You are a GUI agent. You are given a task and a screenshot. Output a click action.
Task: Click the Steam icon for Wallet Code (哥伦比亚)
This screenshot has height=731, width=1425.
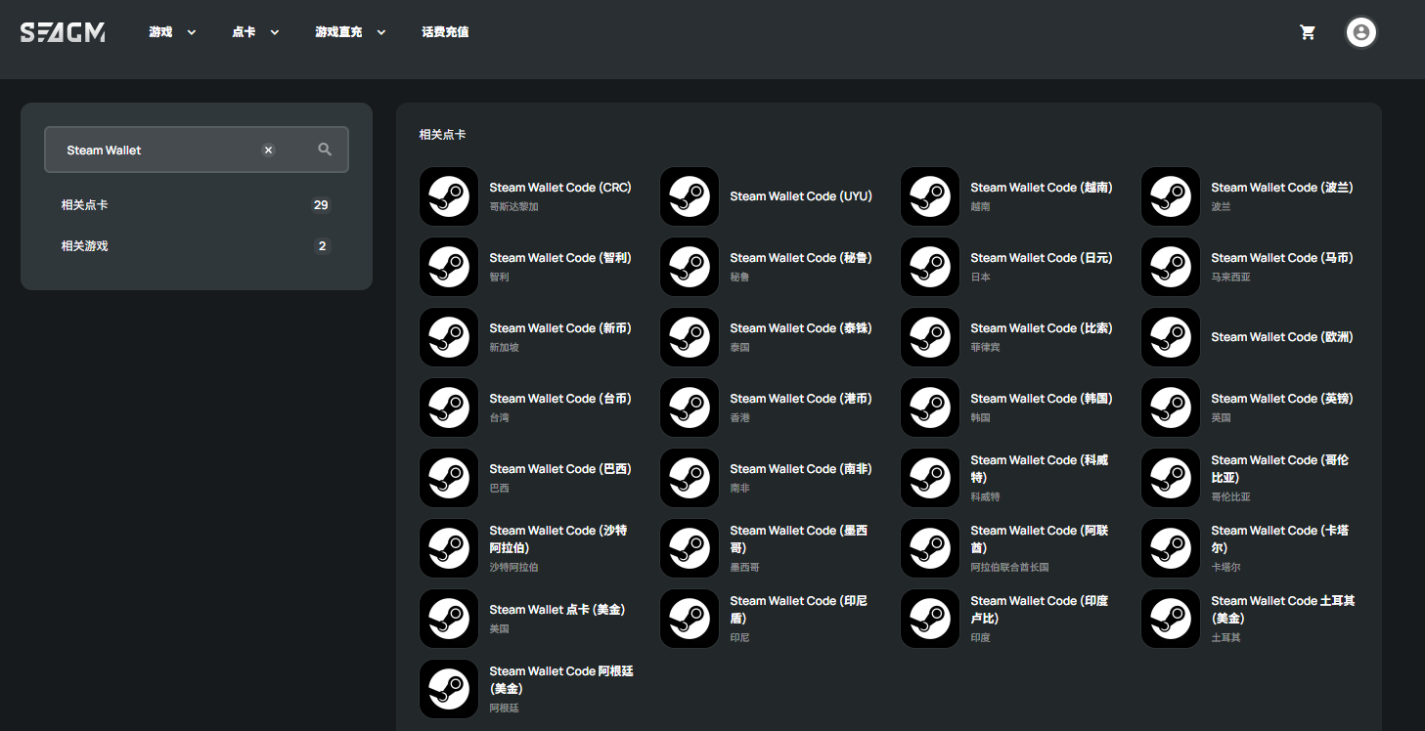[1171, 478]
